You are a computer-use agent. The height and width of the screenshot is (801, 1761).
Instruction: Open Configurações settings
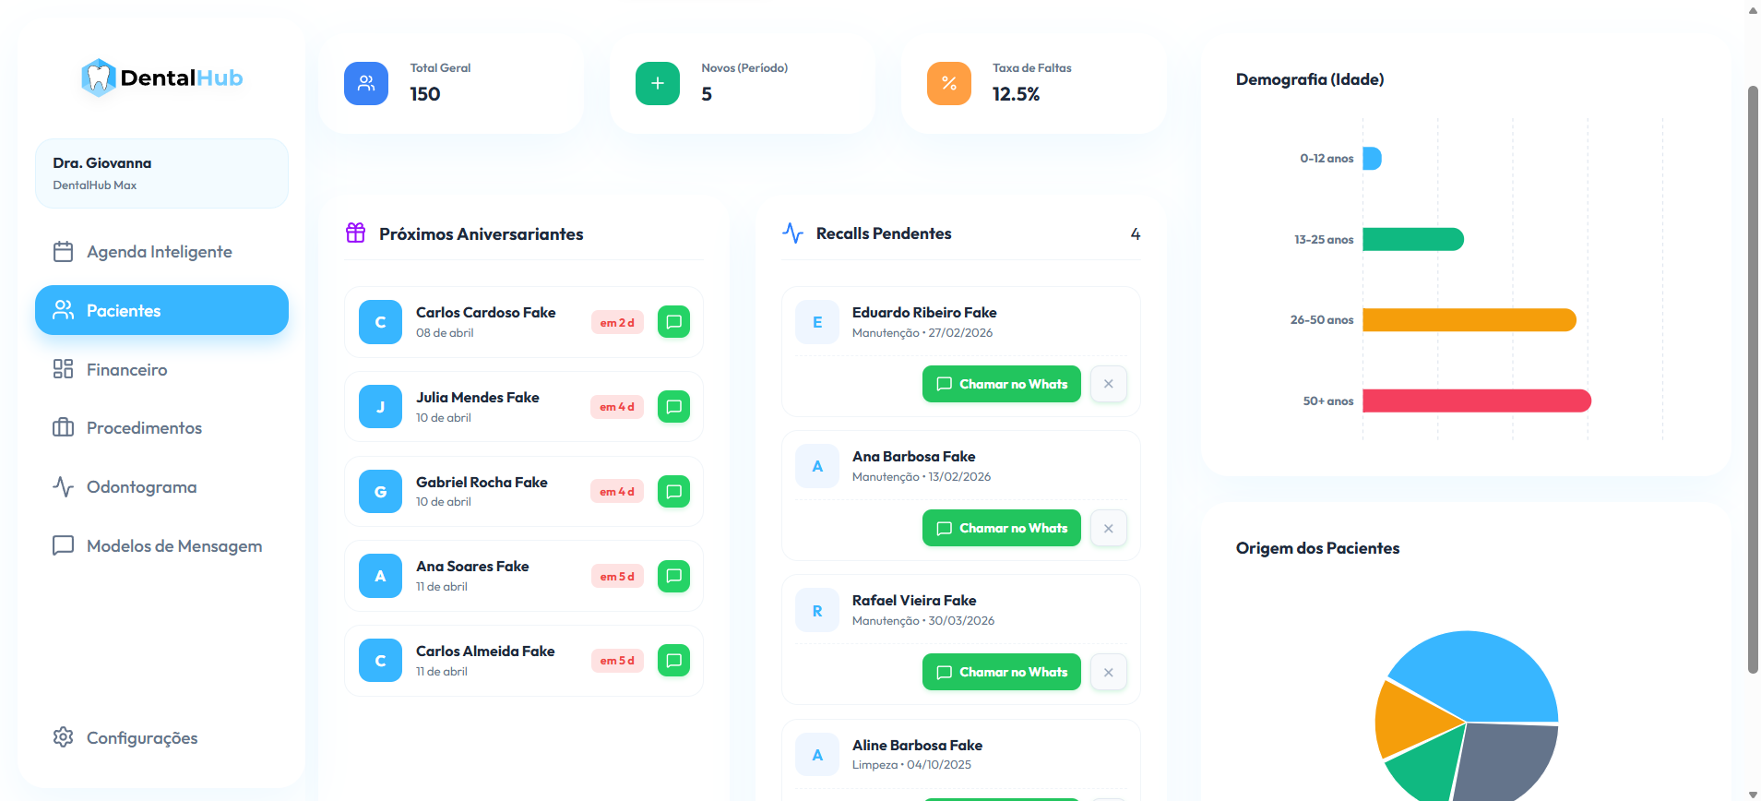pyautogui.click(x=141, y=738)
